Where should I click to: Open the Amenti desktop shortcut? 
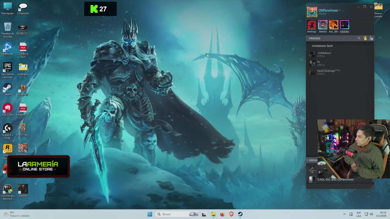coord(23,191)
